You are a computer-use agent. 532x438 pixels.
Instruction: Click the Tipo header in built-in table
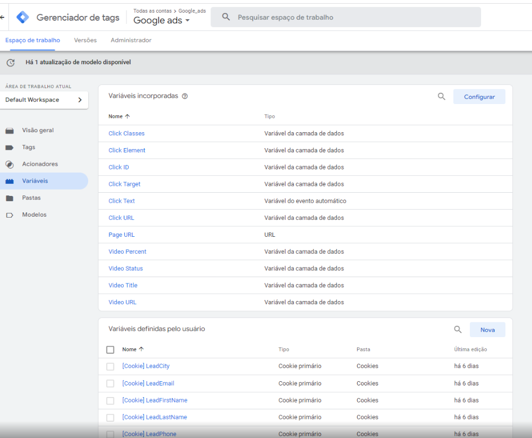click(x=269, y=116)
